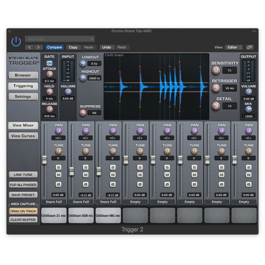Click the -9.12 dB level field on SSDR channel

tap(86, 195)
